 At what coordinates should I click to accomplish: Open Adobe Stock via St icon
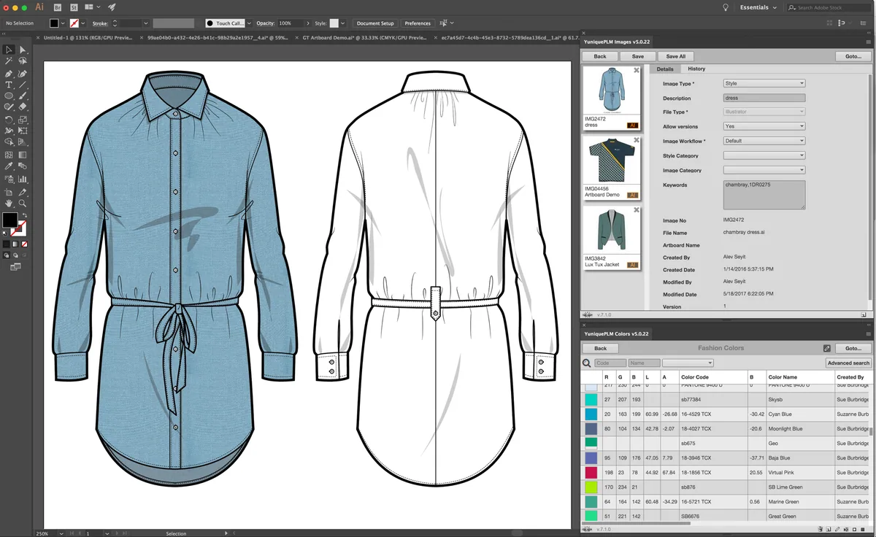click(x=74, y=7)
